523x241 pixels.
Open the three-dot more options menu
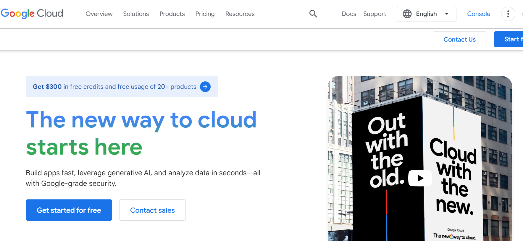pos(508,14)
